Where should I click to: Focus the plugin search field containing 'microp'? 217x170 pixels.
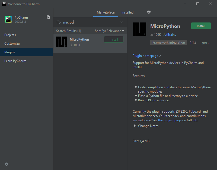pyautogui.click(x=90, y=22)
